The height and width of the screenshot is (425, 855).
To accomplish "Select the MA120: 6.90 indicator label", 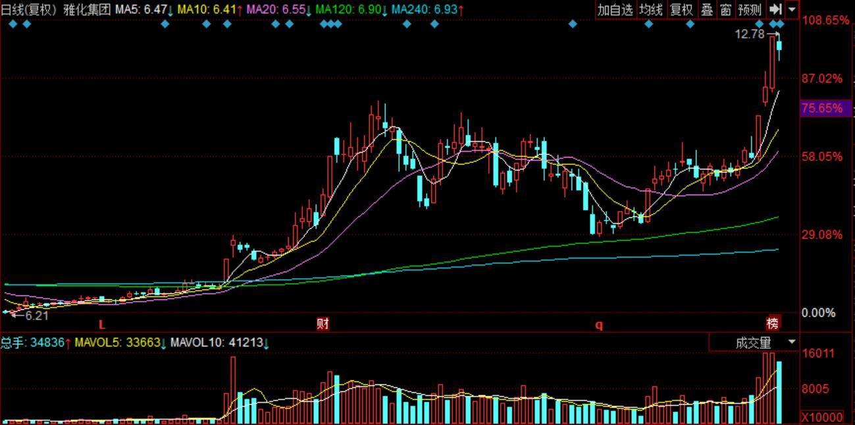I will tap(351, 9).
